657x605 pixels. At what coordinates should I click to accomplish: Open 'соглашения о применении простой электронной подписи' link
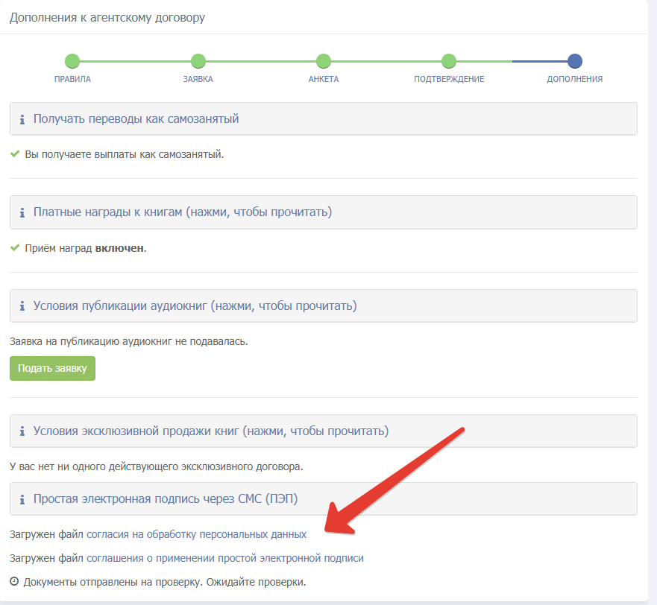tap(225, 559)
